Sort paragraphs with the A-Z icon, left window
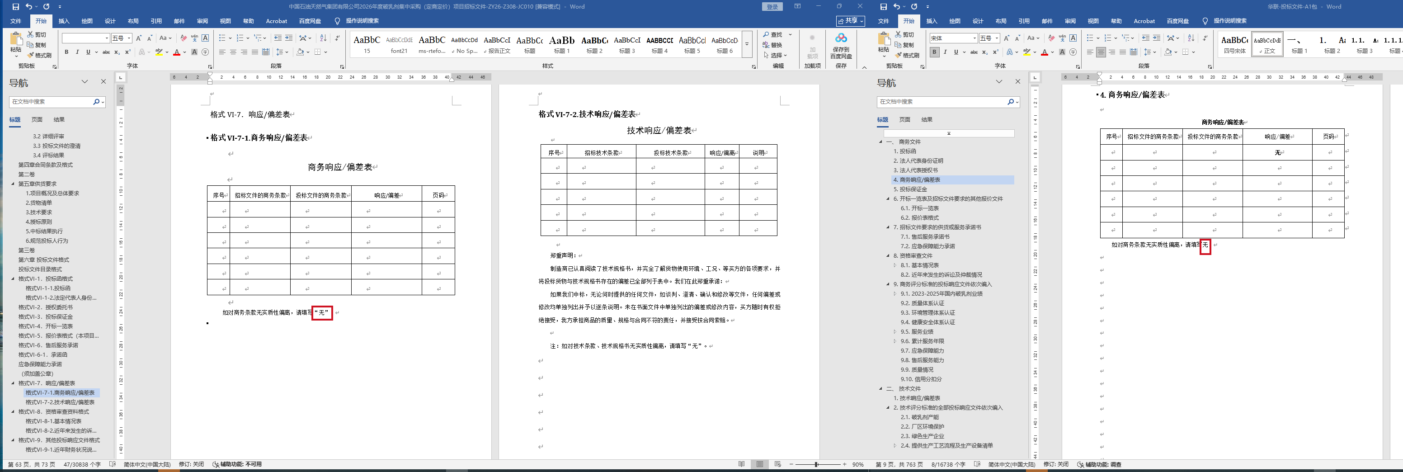Viewport: 1403px width, 472px height. [x=323, y=38]
